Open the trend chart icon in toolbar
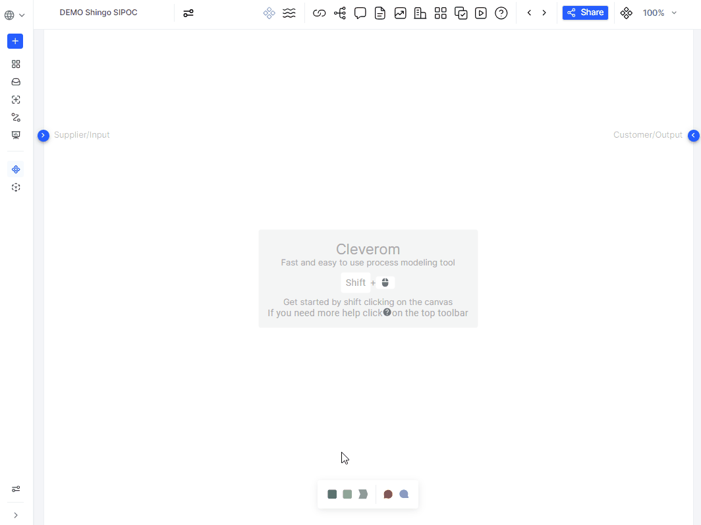 click(400, 13)
